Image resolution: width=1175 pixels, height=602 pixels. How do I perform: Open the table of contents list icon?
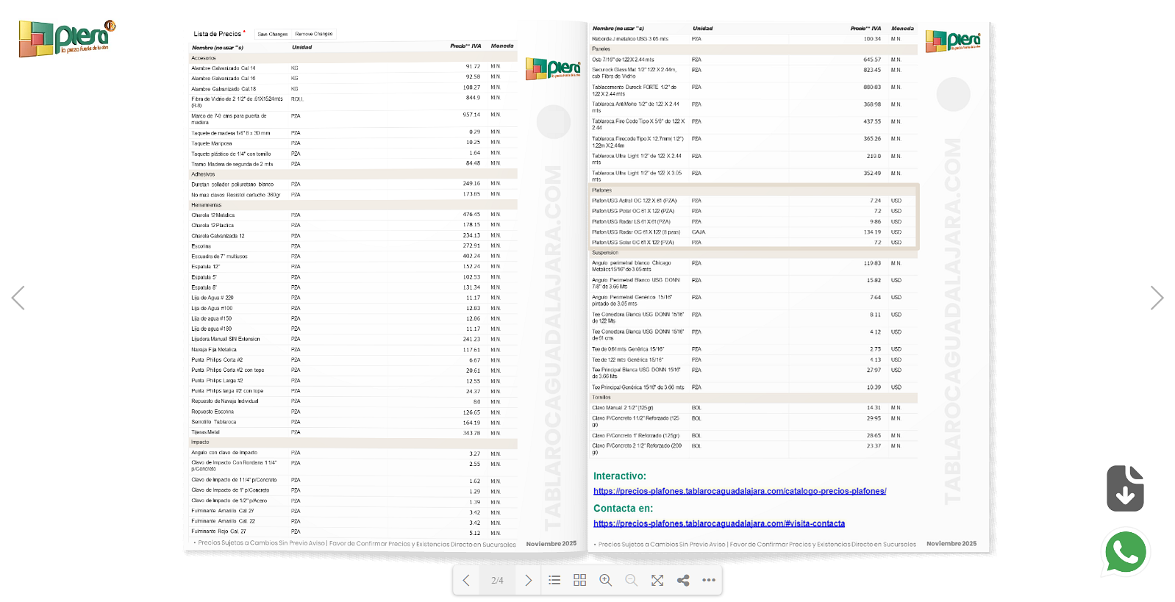coord(554,580)
